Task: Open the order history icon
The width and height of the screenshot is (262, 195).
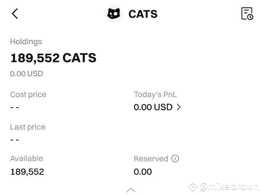Action: [x=247, y=13]
